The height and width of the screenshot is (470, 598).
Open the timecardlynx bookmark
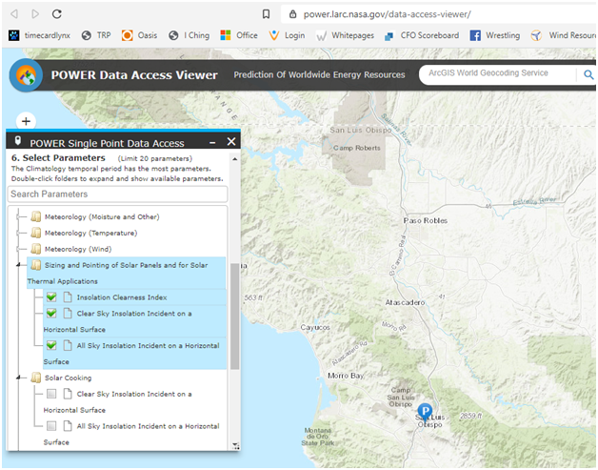tap(40, 35)
